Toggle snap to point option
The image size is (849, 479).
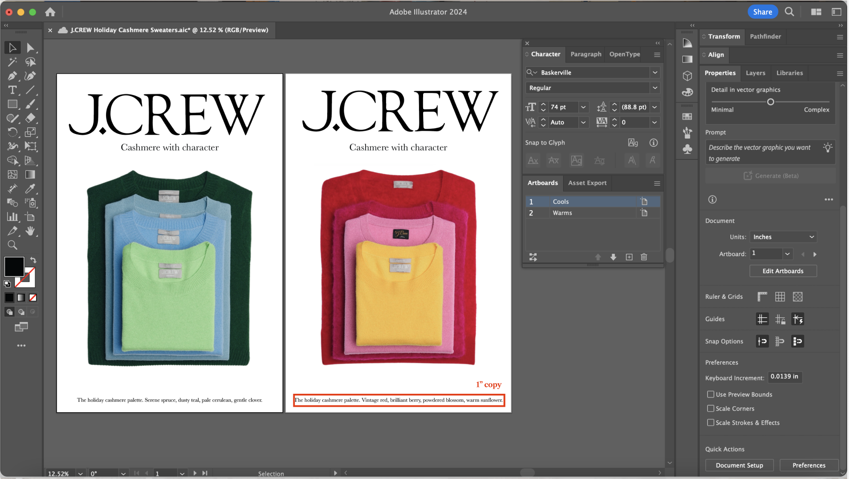(x=762, y=341)
